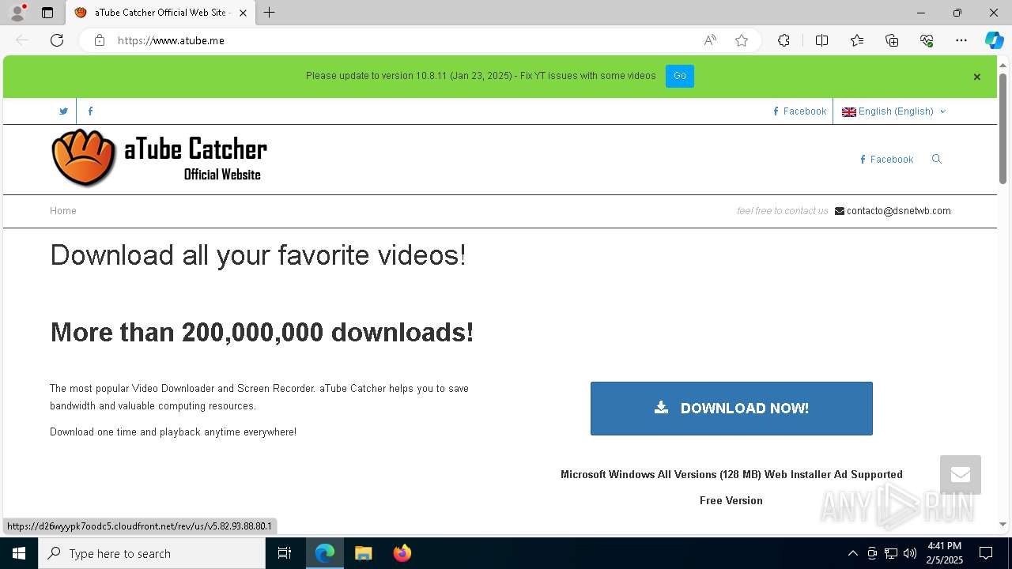This screenshot has height=569, width=1012.
Task: Close the aTube Catcher browser tab
Action: [243, 13]
